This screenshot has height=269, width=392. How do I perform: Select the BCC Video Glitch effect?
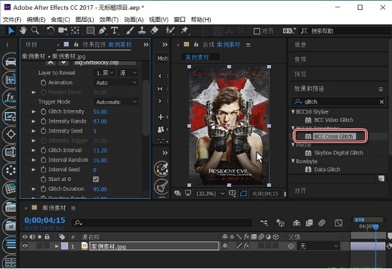point(334,120)
